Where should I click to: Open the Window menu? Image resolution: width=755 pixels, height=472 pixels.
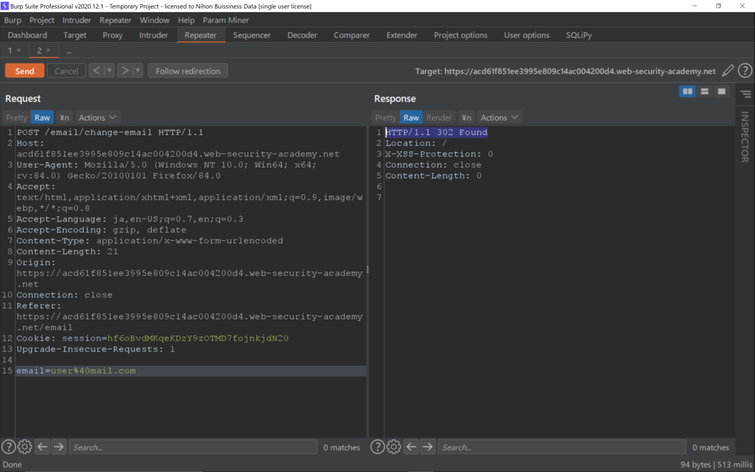point(154,20)
